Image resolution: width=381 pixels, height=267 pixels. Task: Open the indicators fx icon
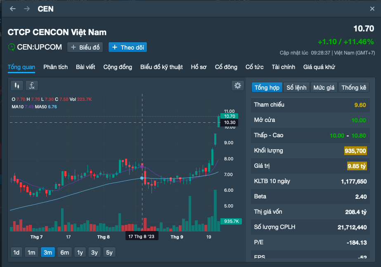pyautogui.click(x=32, y=86)
